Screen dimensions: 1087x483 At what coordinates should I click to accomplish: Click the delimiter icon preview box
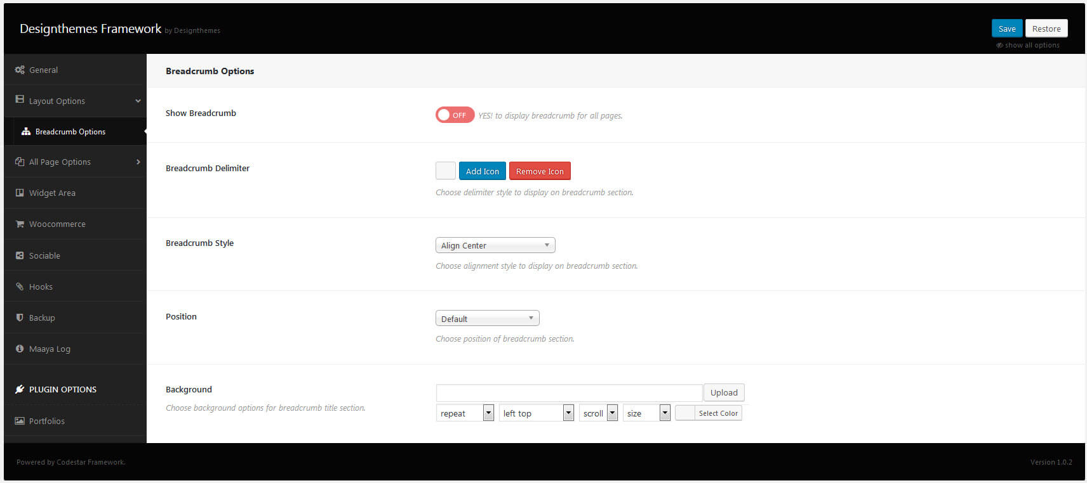446,171
